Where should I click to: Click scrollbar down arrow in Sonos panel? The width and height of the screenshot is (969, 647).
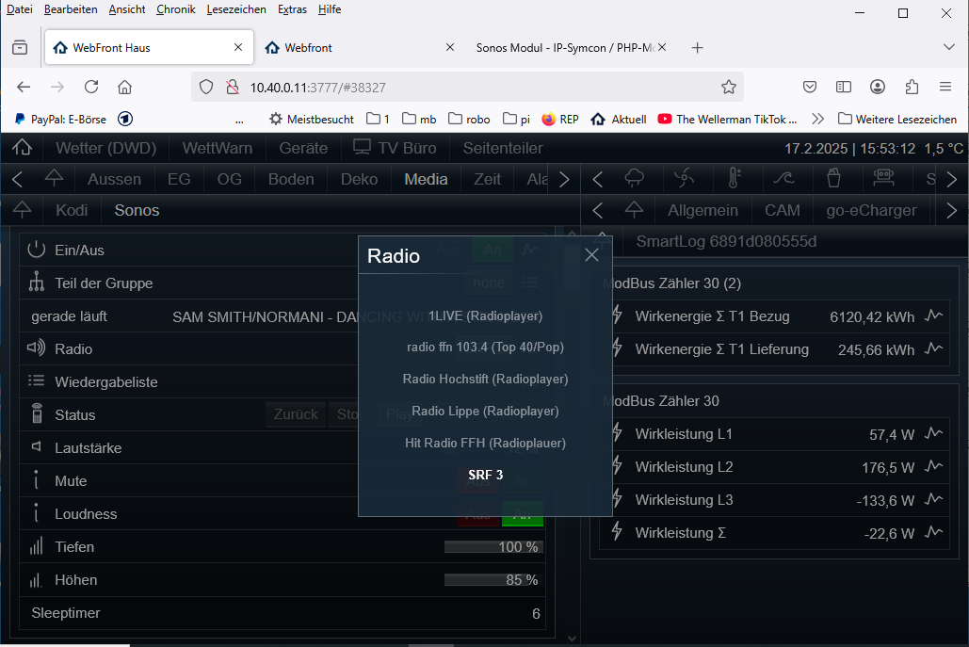[x=572, y=639]
